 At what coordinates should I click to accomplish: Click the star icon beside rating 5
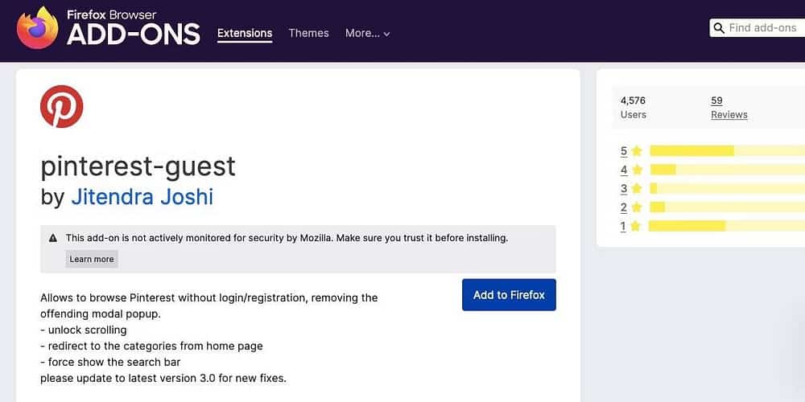pos(637,151)
